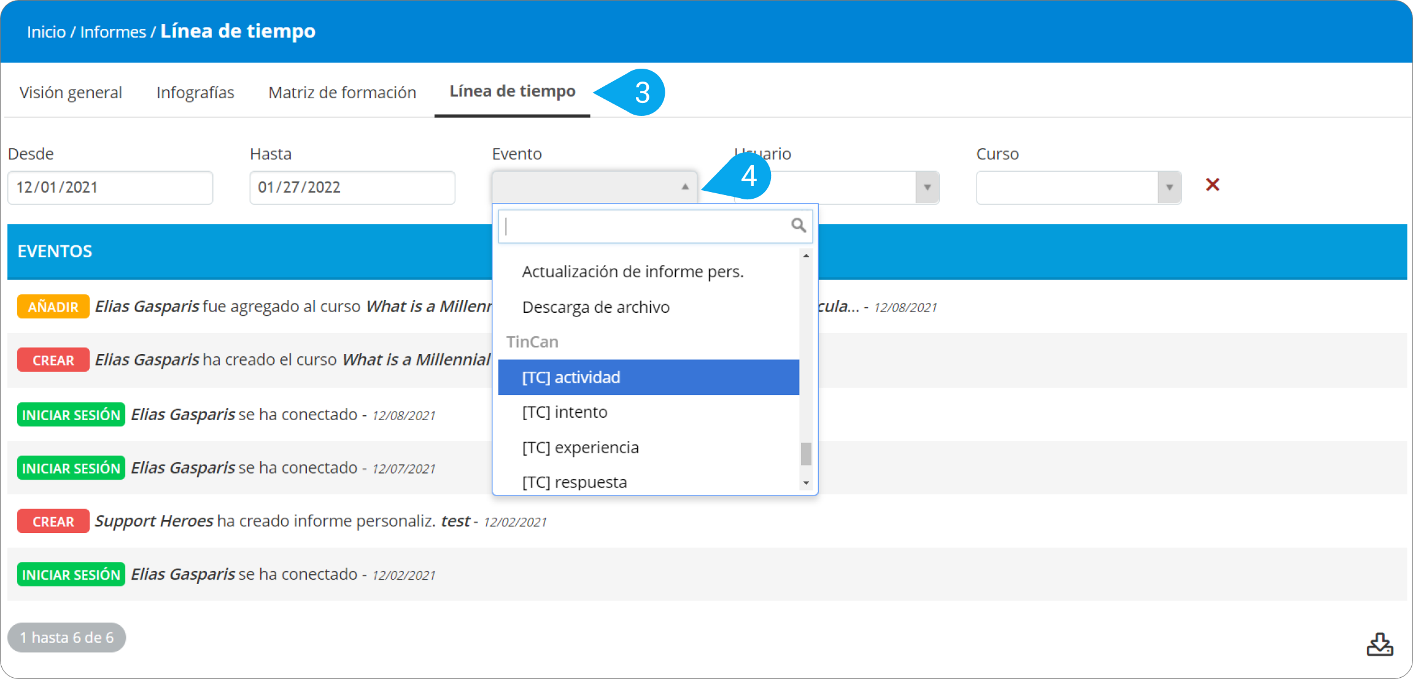The width and height of the screenshot is (1413, 679).
Task: Click the Hasta date field
Action: click(x=352, y=188)
